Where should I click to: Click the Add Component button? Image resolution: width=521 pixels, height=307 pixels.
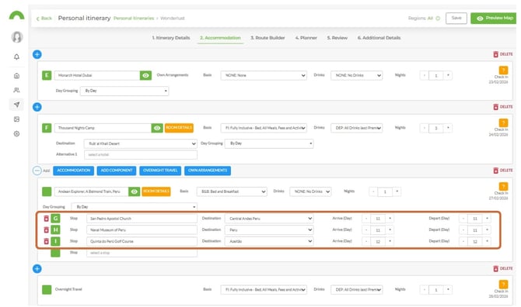click(117, 171)
